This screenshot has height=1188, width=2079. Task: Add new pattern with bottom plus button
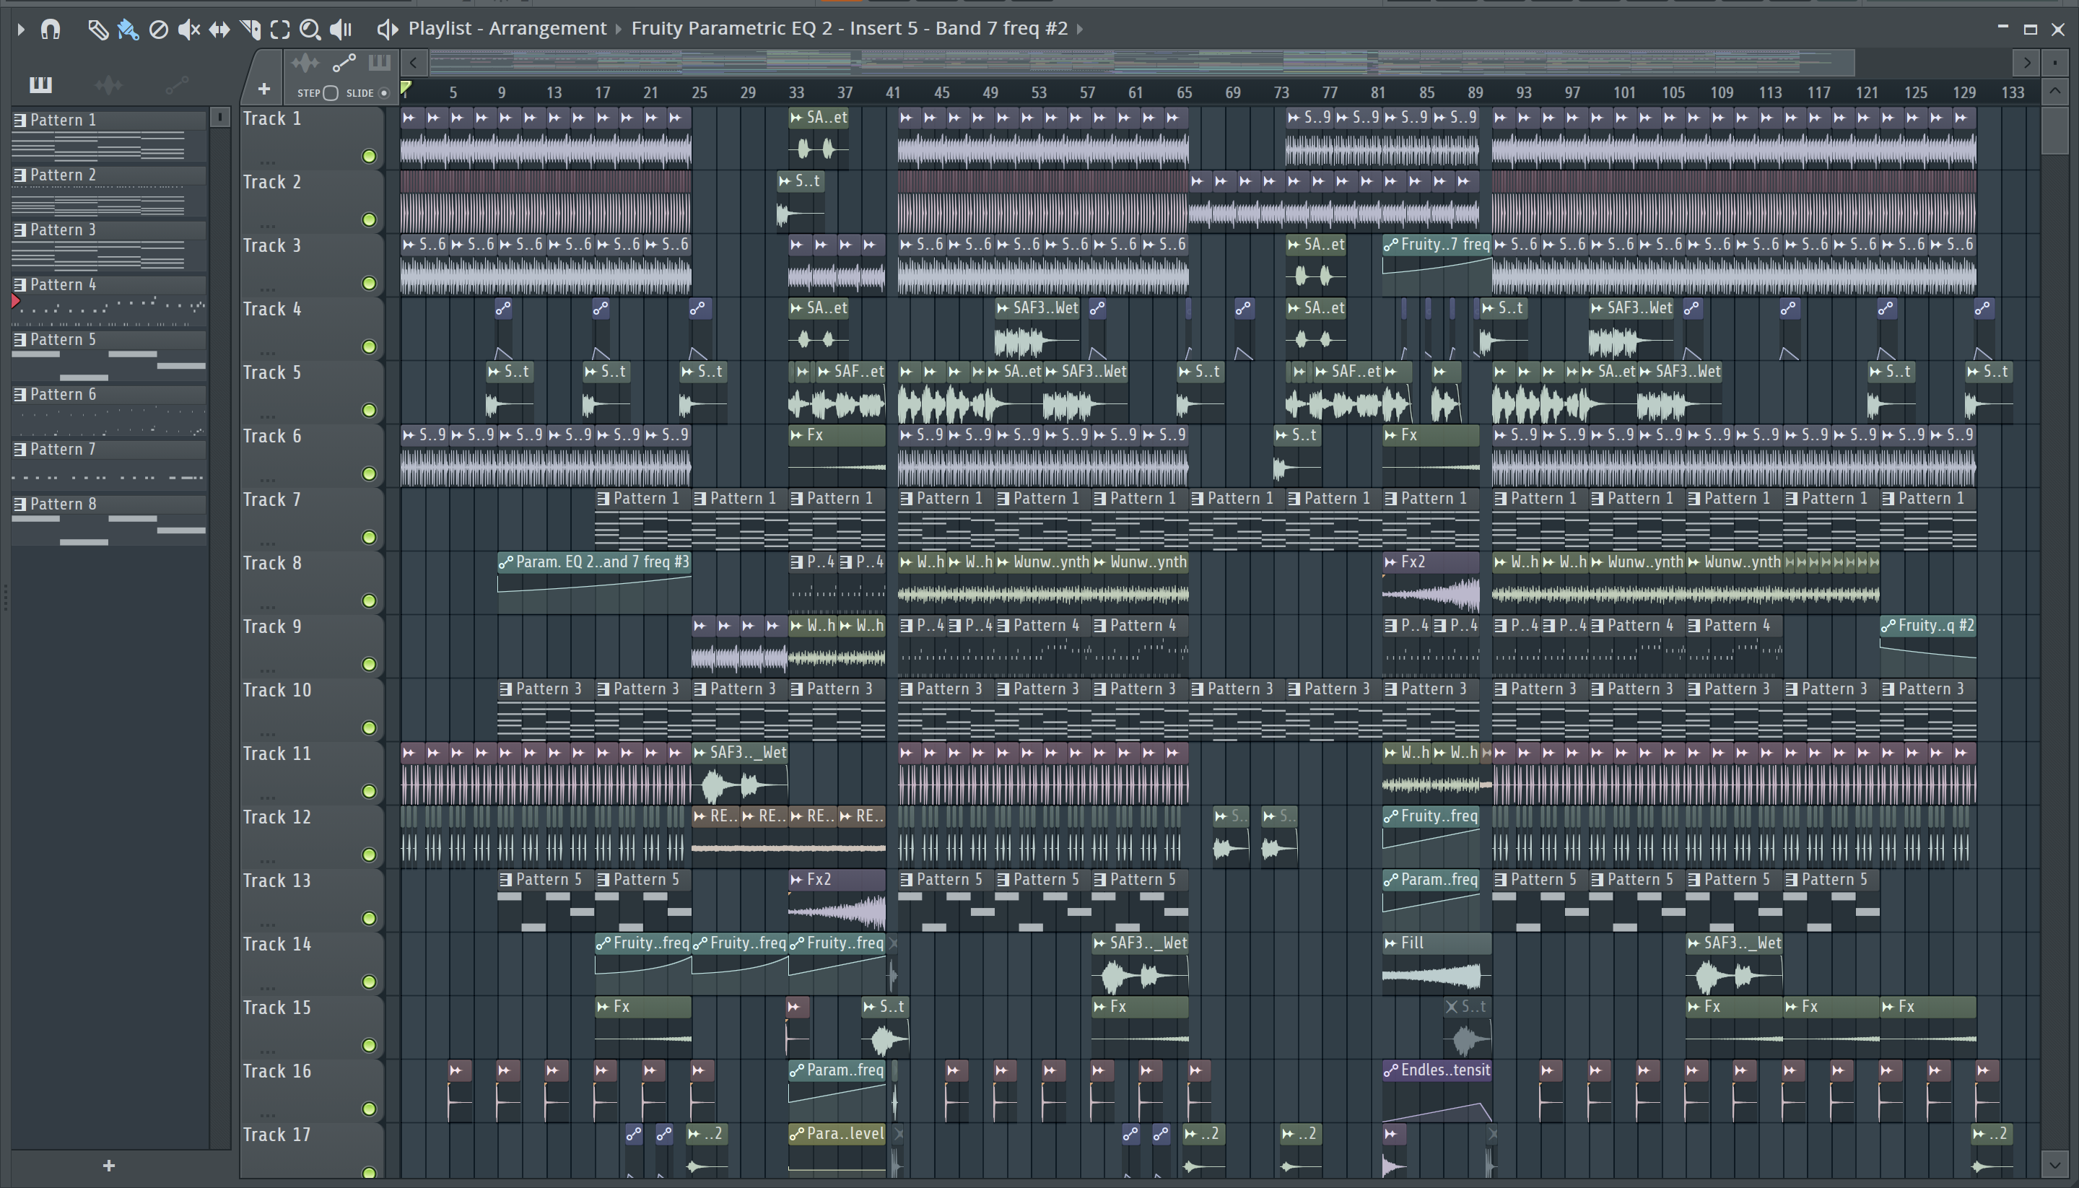pyautogui.click(x=108, y=1166)
